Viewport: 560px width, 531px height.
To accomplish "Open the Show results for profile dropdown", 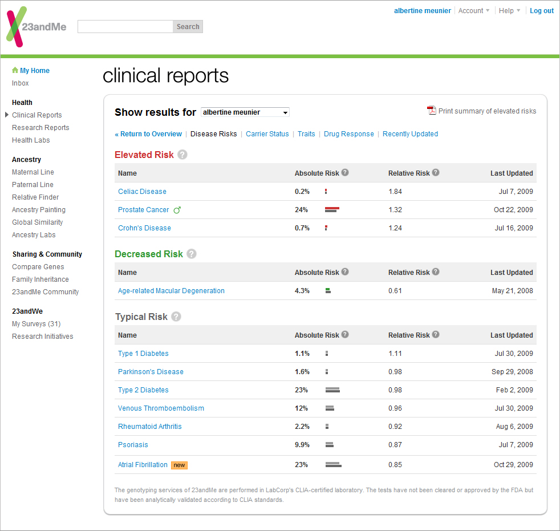I will (245, 112).
